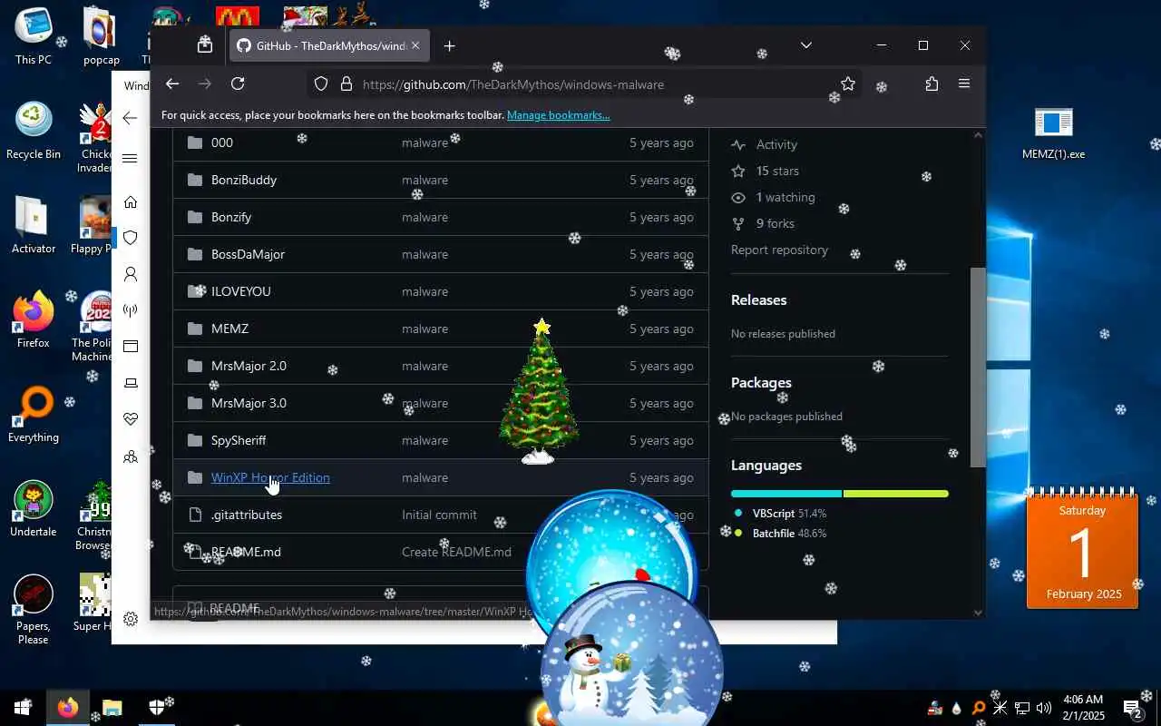This screenshot has width=1161, height=726.
Task: Open Firefox tracking protection shield
Action: tap(320, 83)
